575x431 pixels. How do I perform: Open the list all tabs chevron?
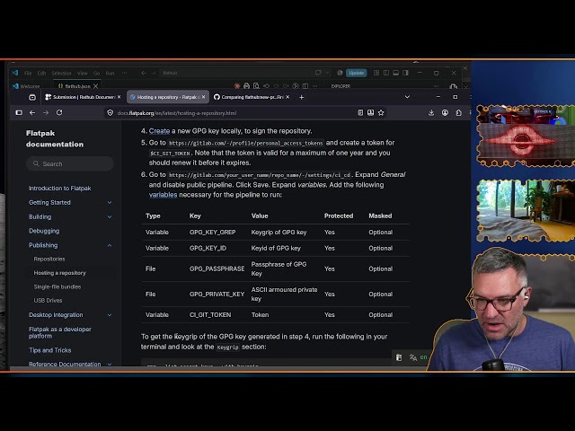point(407,97)
